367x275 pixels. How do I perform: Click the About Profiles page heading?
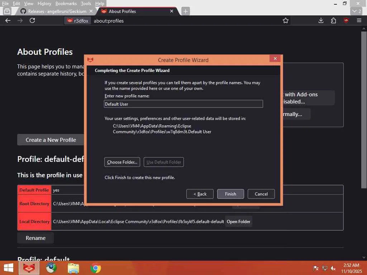[45, 52]
